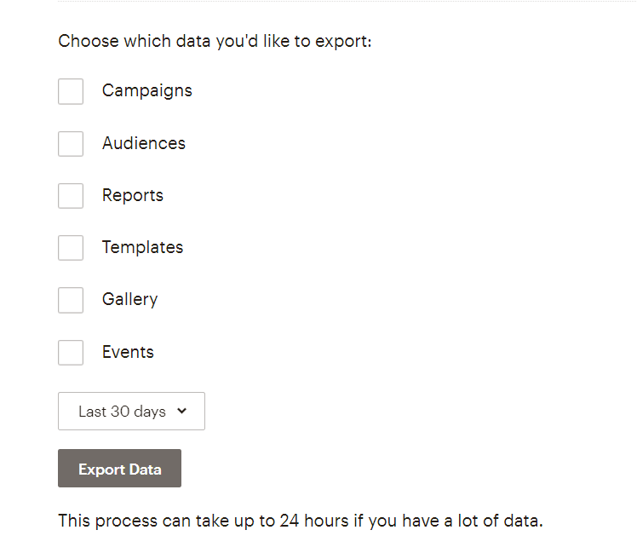Mark the Events checkbox

[71, 353]
